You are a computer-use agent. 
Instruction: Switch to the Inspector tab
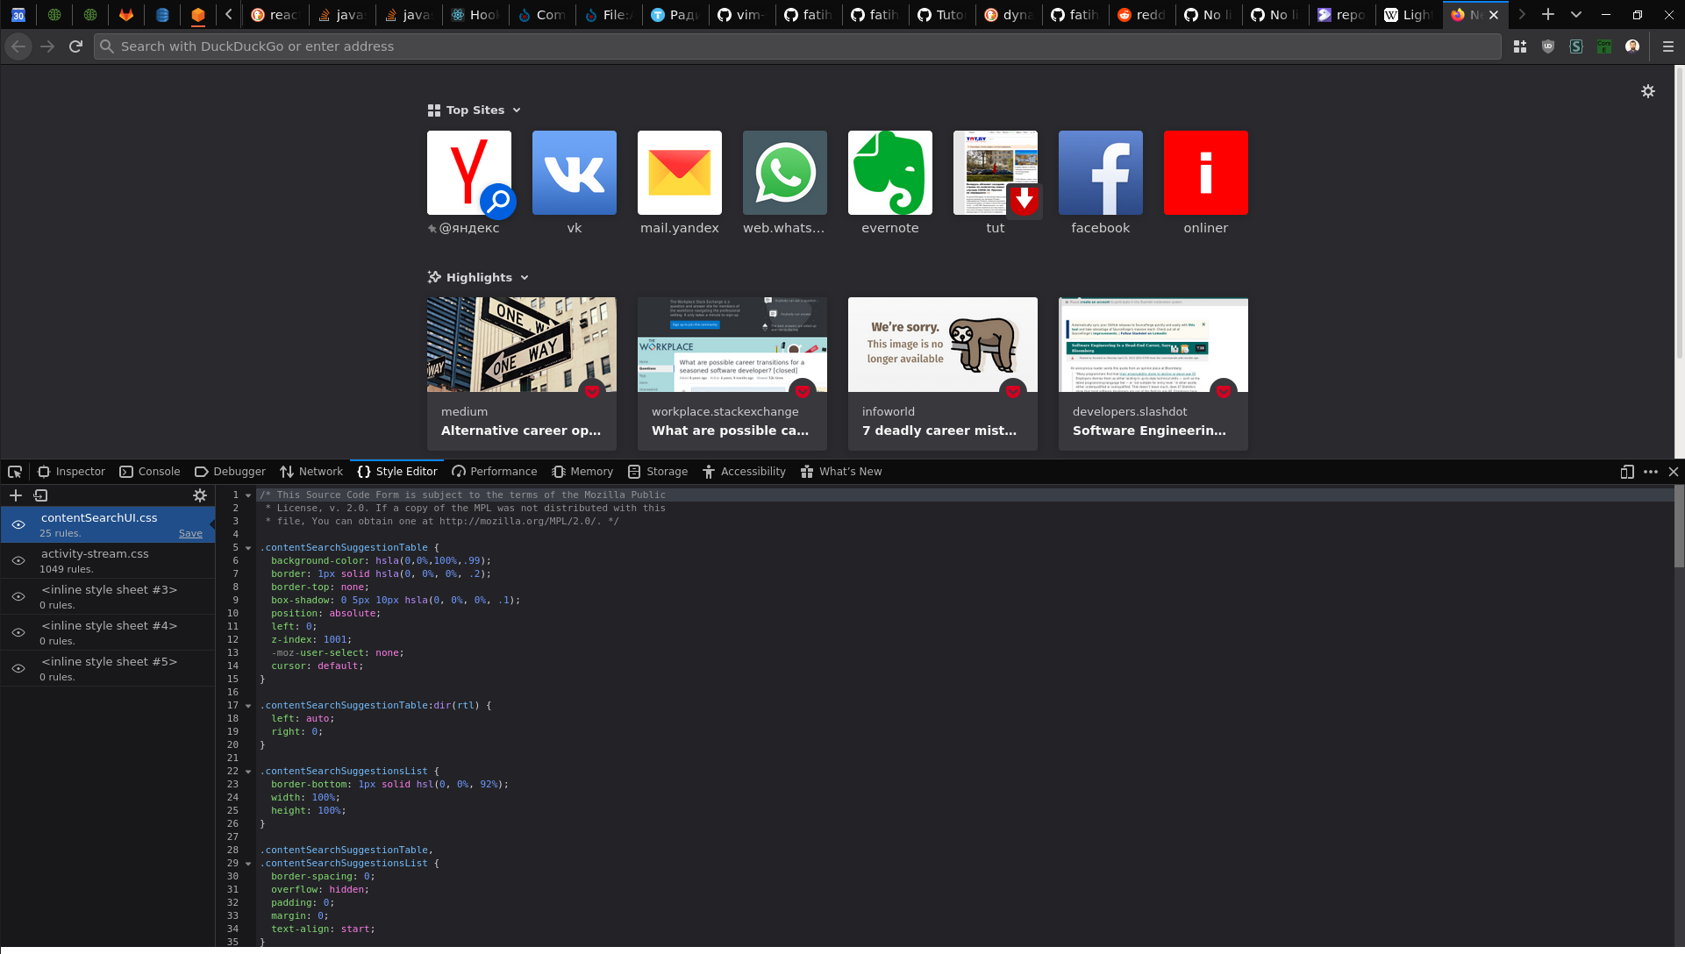71,472
